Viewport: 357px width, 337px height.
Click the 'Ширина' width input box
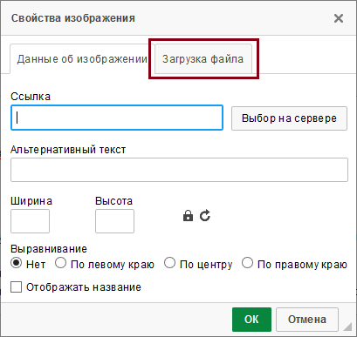point(30,221)
